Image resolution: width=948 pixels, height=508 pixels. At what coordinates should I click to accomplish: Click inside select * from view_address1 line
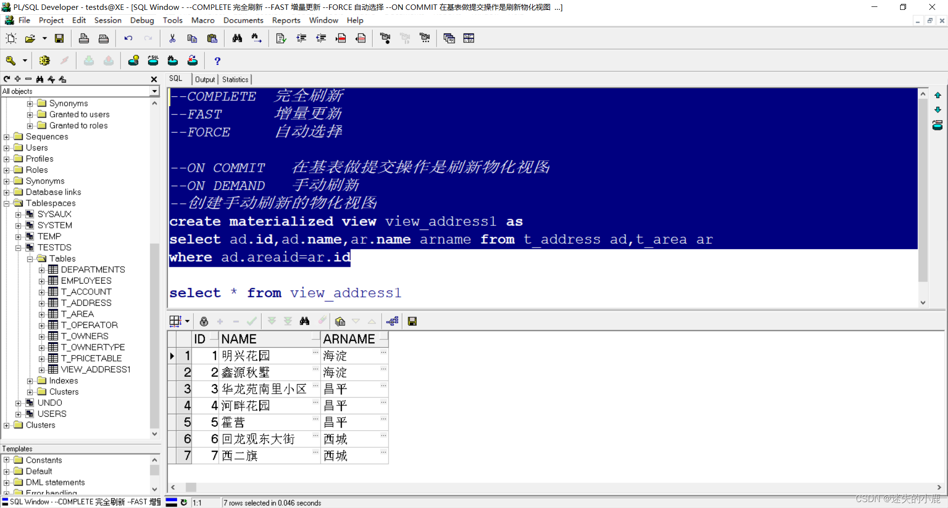pos(285,293)
